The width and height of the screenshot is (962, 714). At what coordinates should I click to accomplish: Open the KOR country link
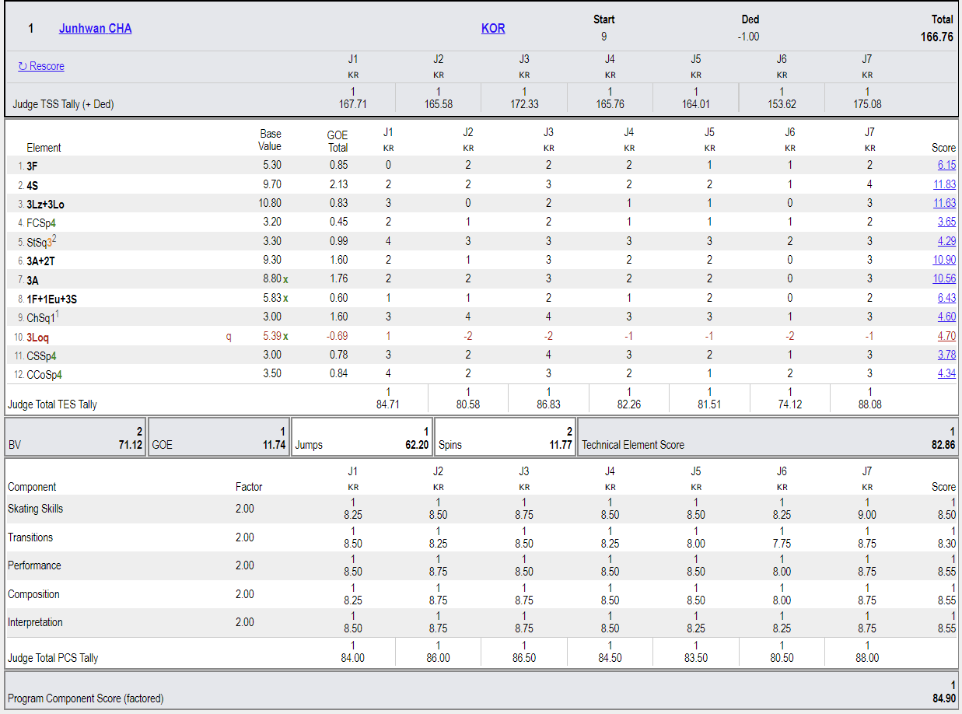493,28
